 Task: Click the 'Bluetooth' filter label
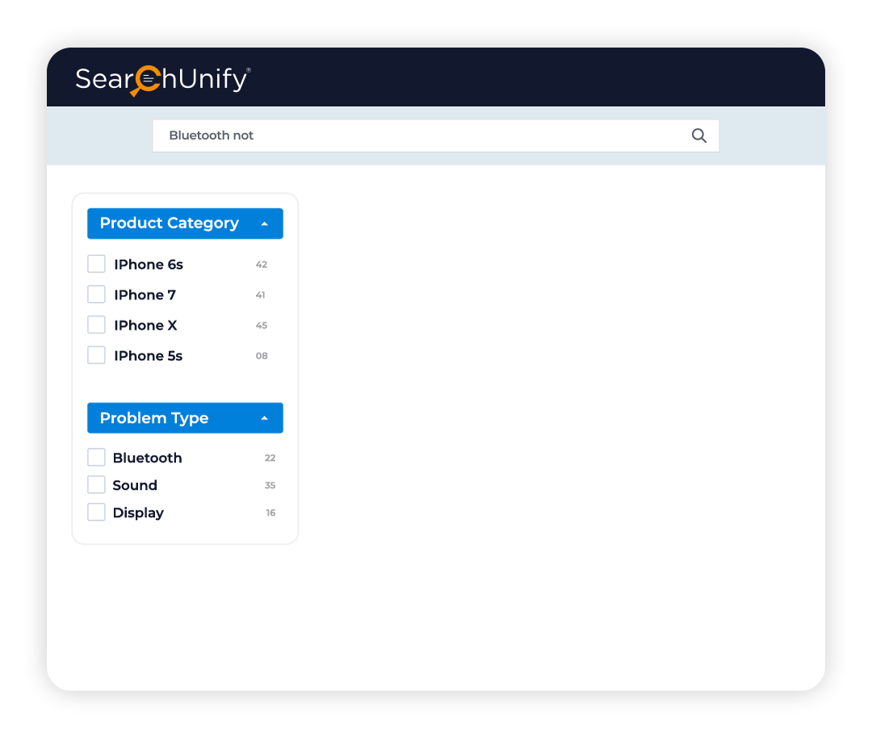tap(148, 458)
